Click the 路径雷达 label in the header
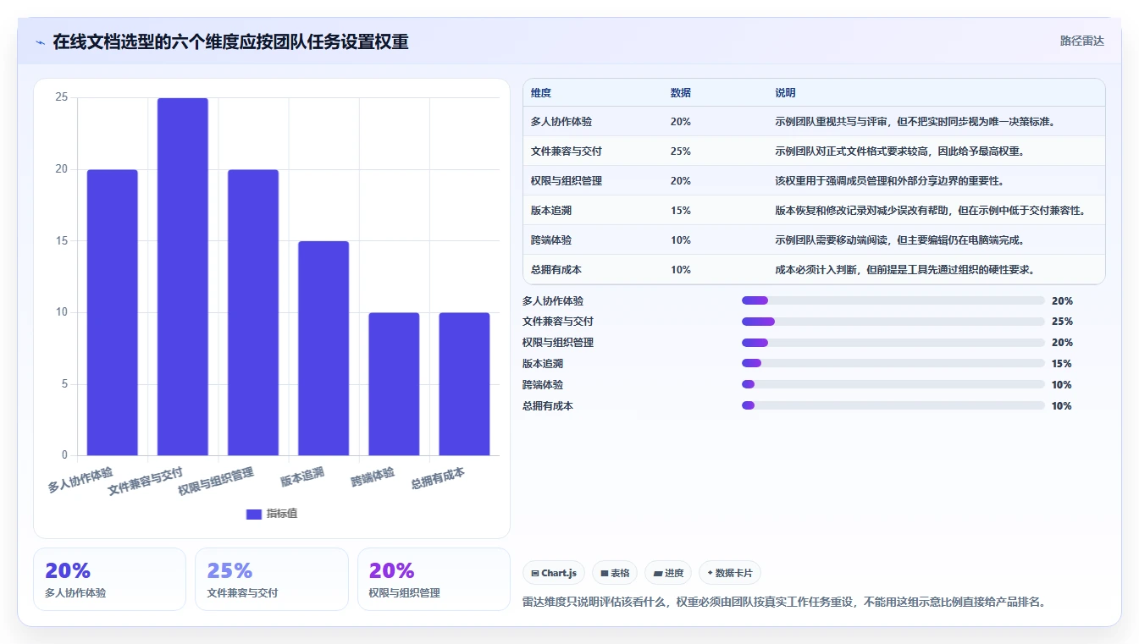The width and height of the screenshot is (1139, 644). pyautogui.click(x=1081, y=41)
